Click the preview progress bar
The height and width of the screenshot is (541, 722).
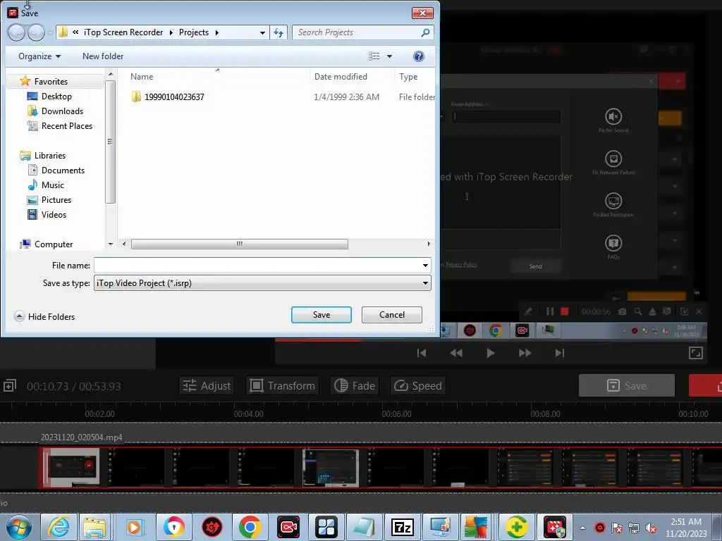[x=491, y=340]
